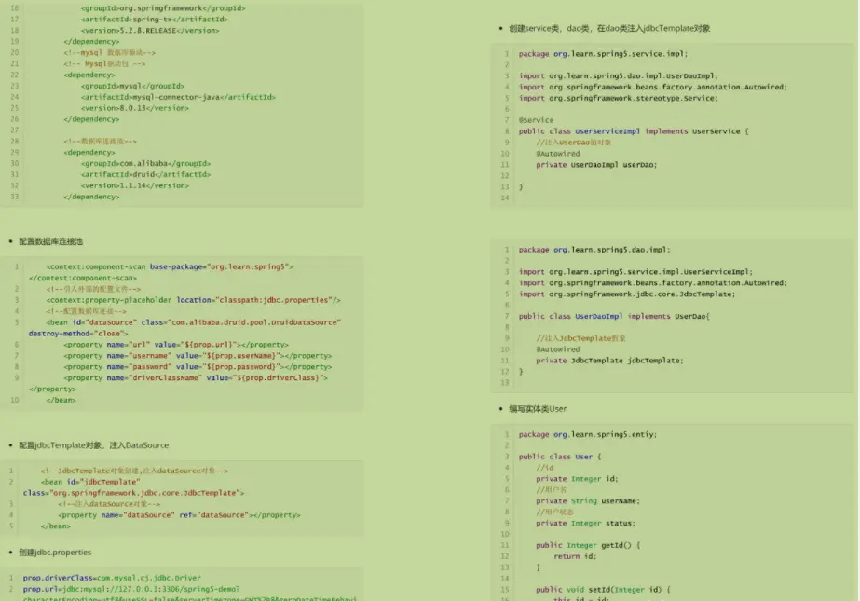Click the "//id" comment in User class
This screenshot has width=860, height=601.
[545, 467]
